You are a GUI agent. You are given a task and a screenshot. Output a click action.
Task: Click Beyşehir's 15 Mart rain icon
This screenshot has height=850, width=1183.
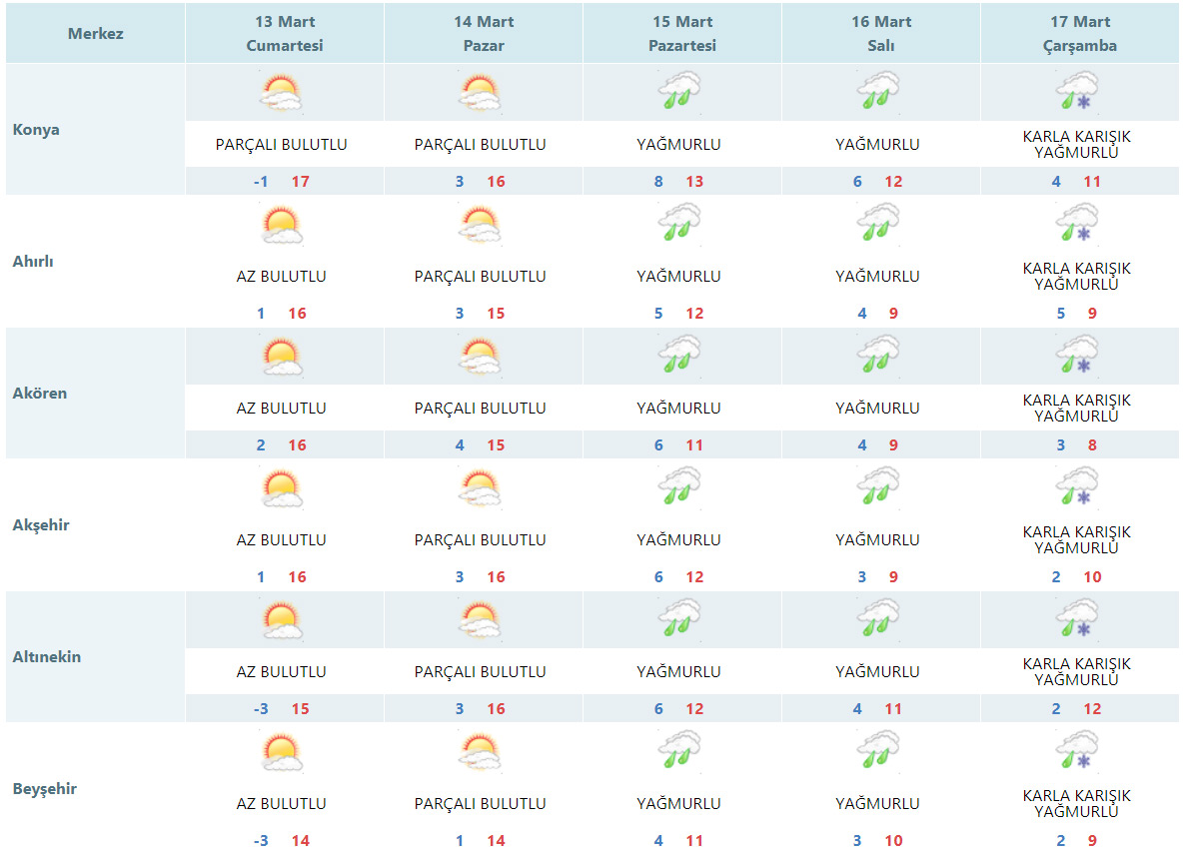[x=678, y=750]
